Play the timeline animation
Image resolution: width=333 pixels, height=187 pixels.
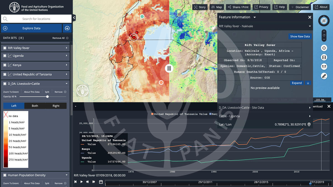(x=82, y=182)
